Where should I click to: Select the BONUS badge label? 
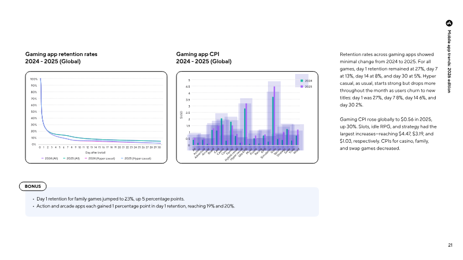(x=32, y=187)
